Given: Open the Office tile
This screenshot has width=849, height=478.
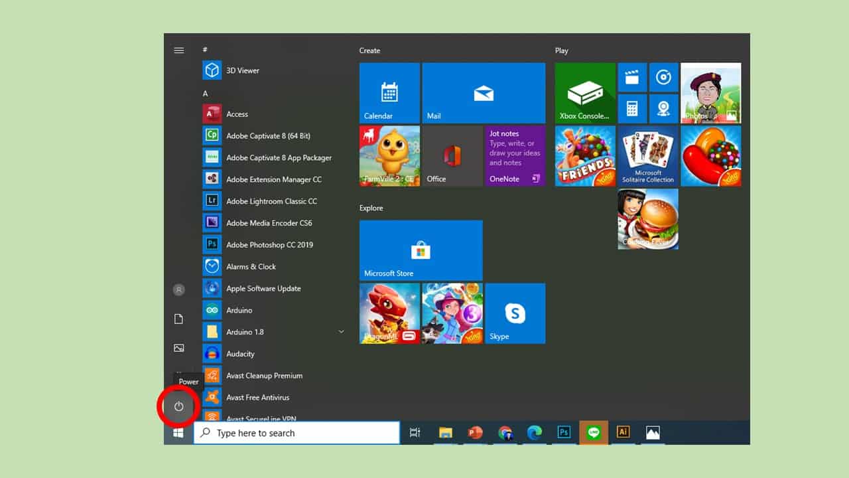Looking at the screenshot, I should pos(452,156).
